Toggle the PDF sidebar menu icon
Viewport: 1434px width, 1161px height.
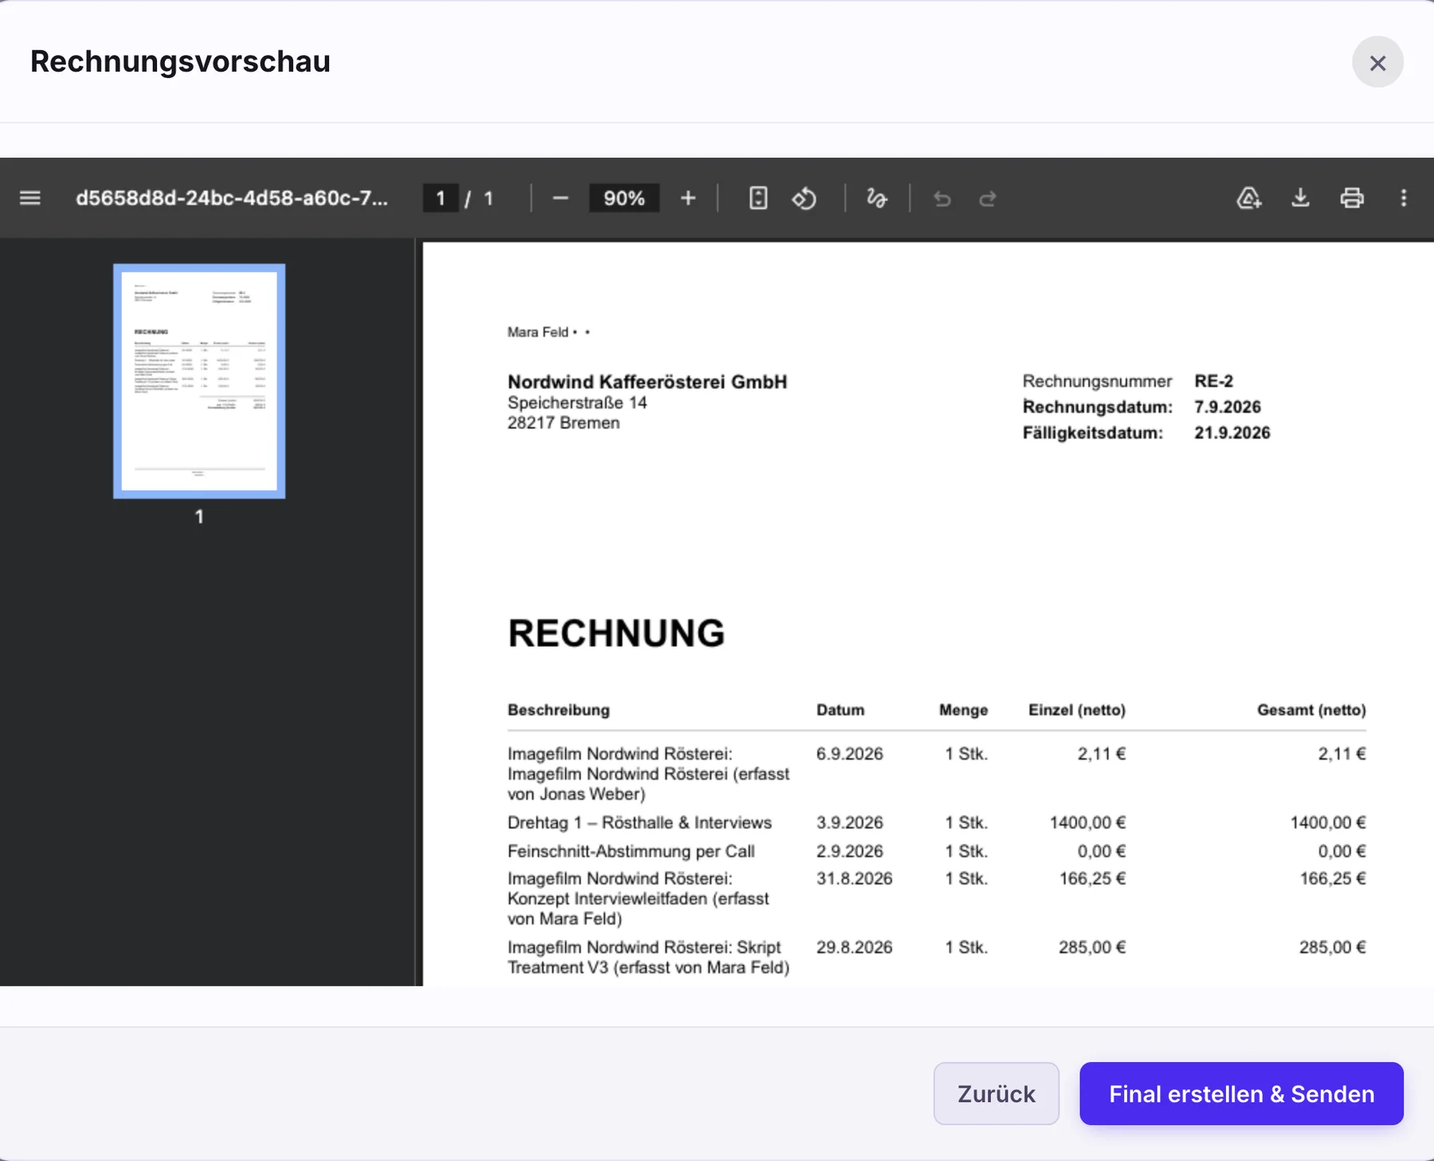(x=30, y=198)
